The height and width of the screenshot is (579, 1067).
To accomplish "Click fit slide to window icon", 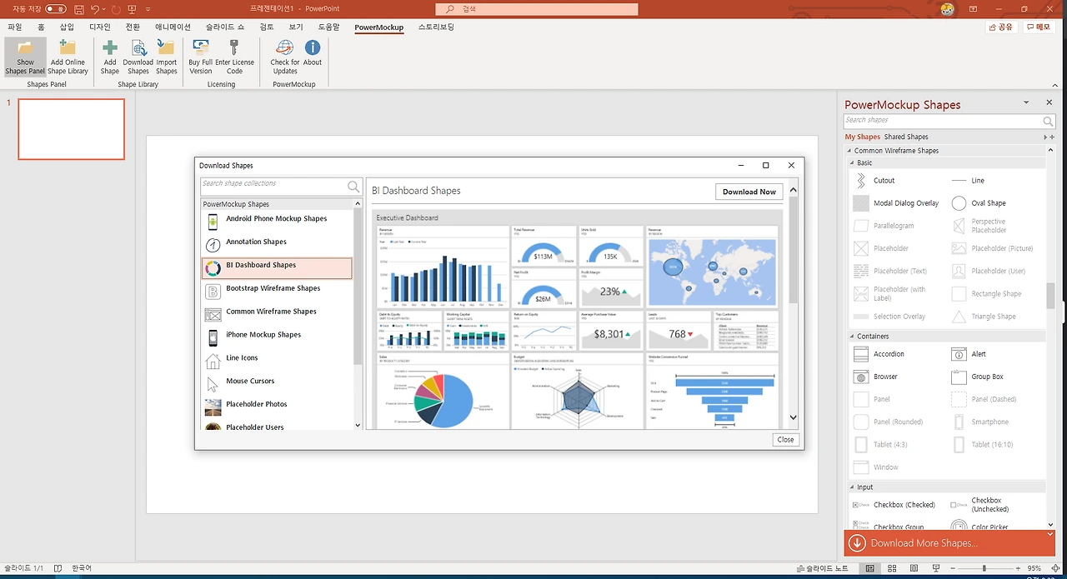I will pyautogui.click(x=1055, y=568).
